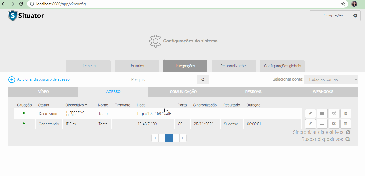The height and width of the screenshot is (176, 365).
Task: Switch to the Usuários tab
Action: [x=137, y=66]
